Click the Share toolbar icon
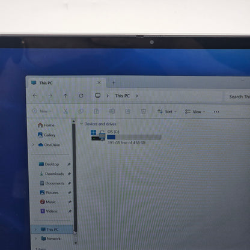The image size is (250, 250). 127,111
